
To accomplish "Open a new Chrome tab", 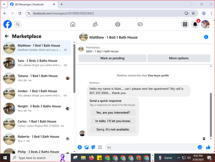I will point(61,4).
